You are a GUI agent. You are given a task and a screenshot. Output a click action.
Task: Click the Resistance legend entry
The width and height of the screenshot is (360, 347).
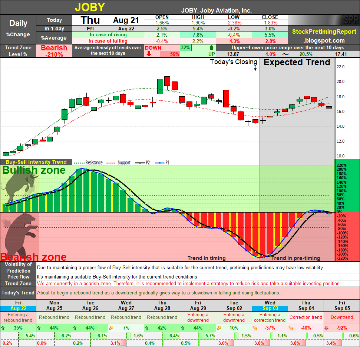click(88, 163)
